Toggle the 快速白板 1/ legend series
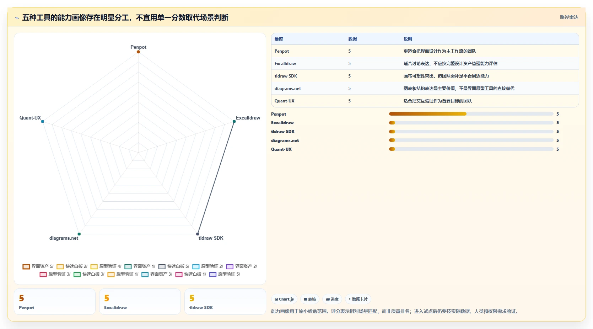593x329 pixels. [191, 274]
